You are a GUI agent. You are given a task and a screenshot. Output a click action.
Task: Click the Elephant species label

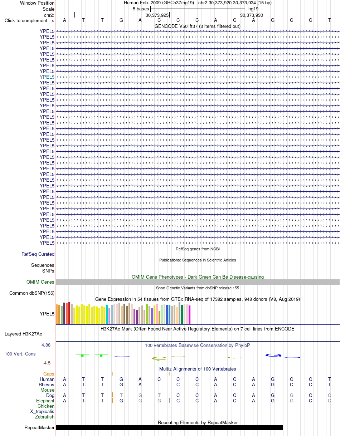click(45, 401)
